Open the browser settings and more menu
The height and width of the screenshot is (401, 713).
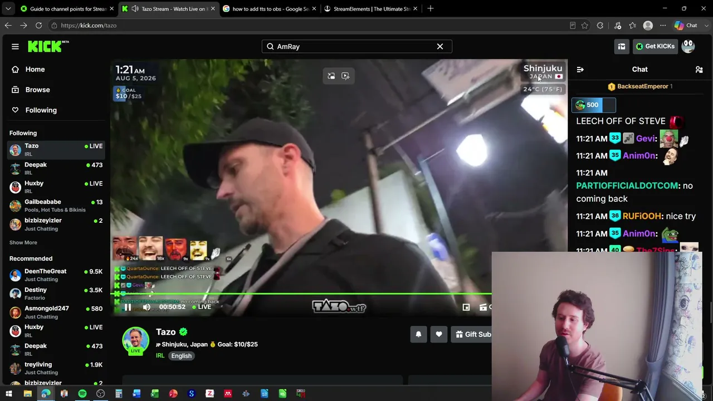pyautogui.click(x=663, y=25)
